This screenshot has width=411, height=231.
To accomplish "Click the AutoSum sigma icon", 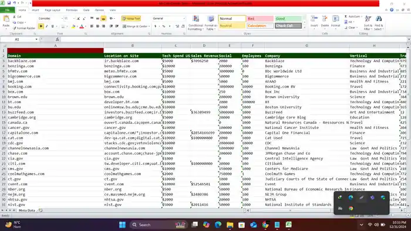I will click(346, 16).
